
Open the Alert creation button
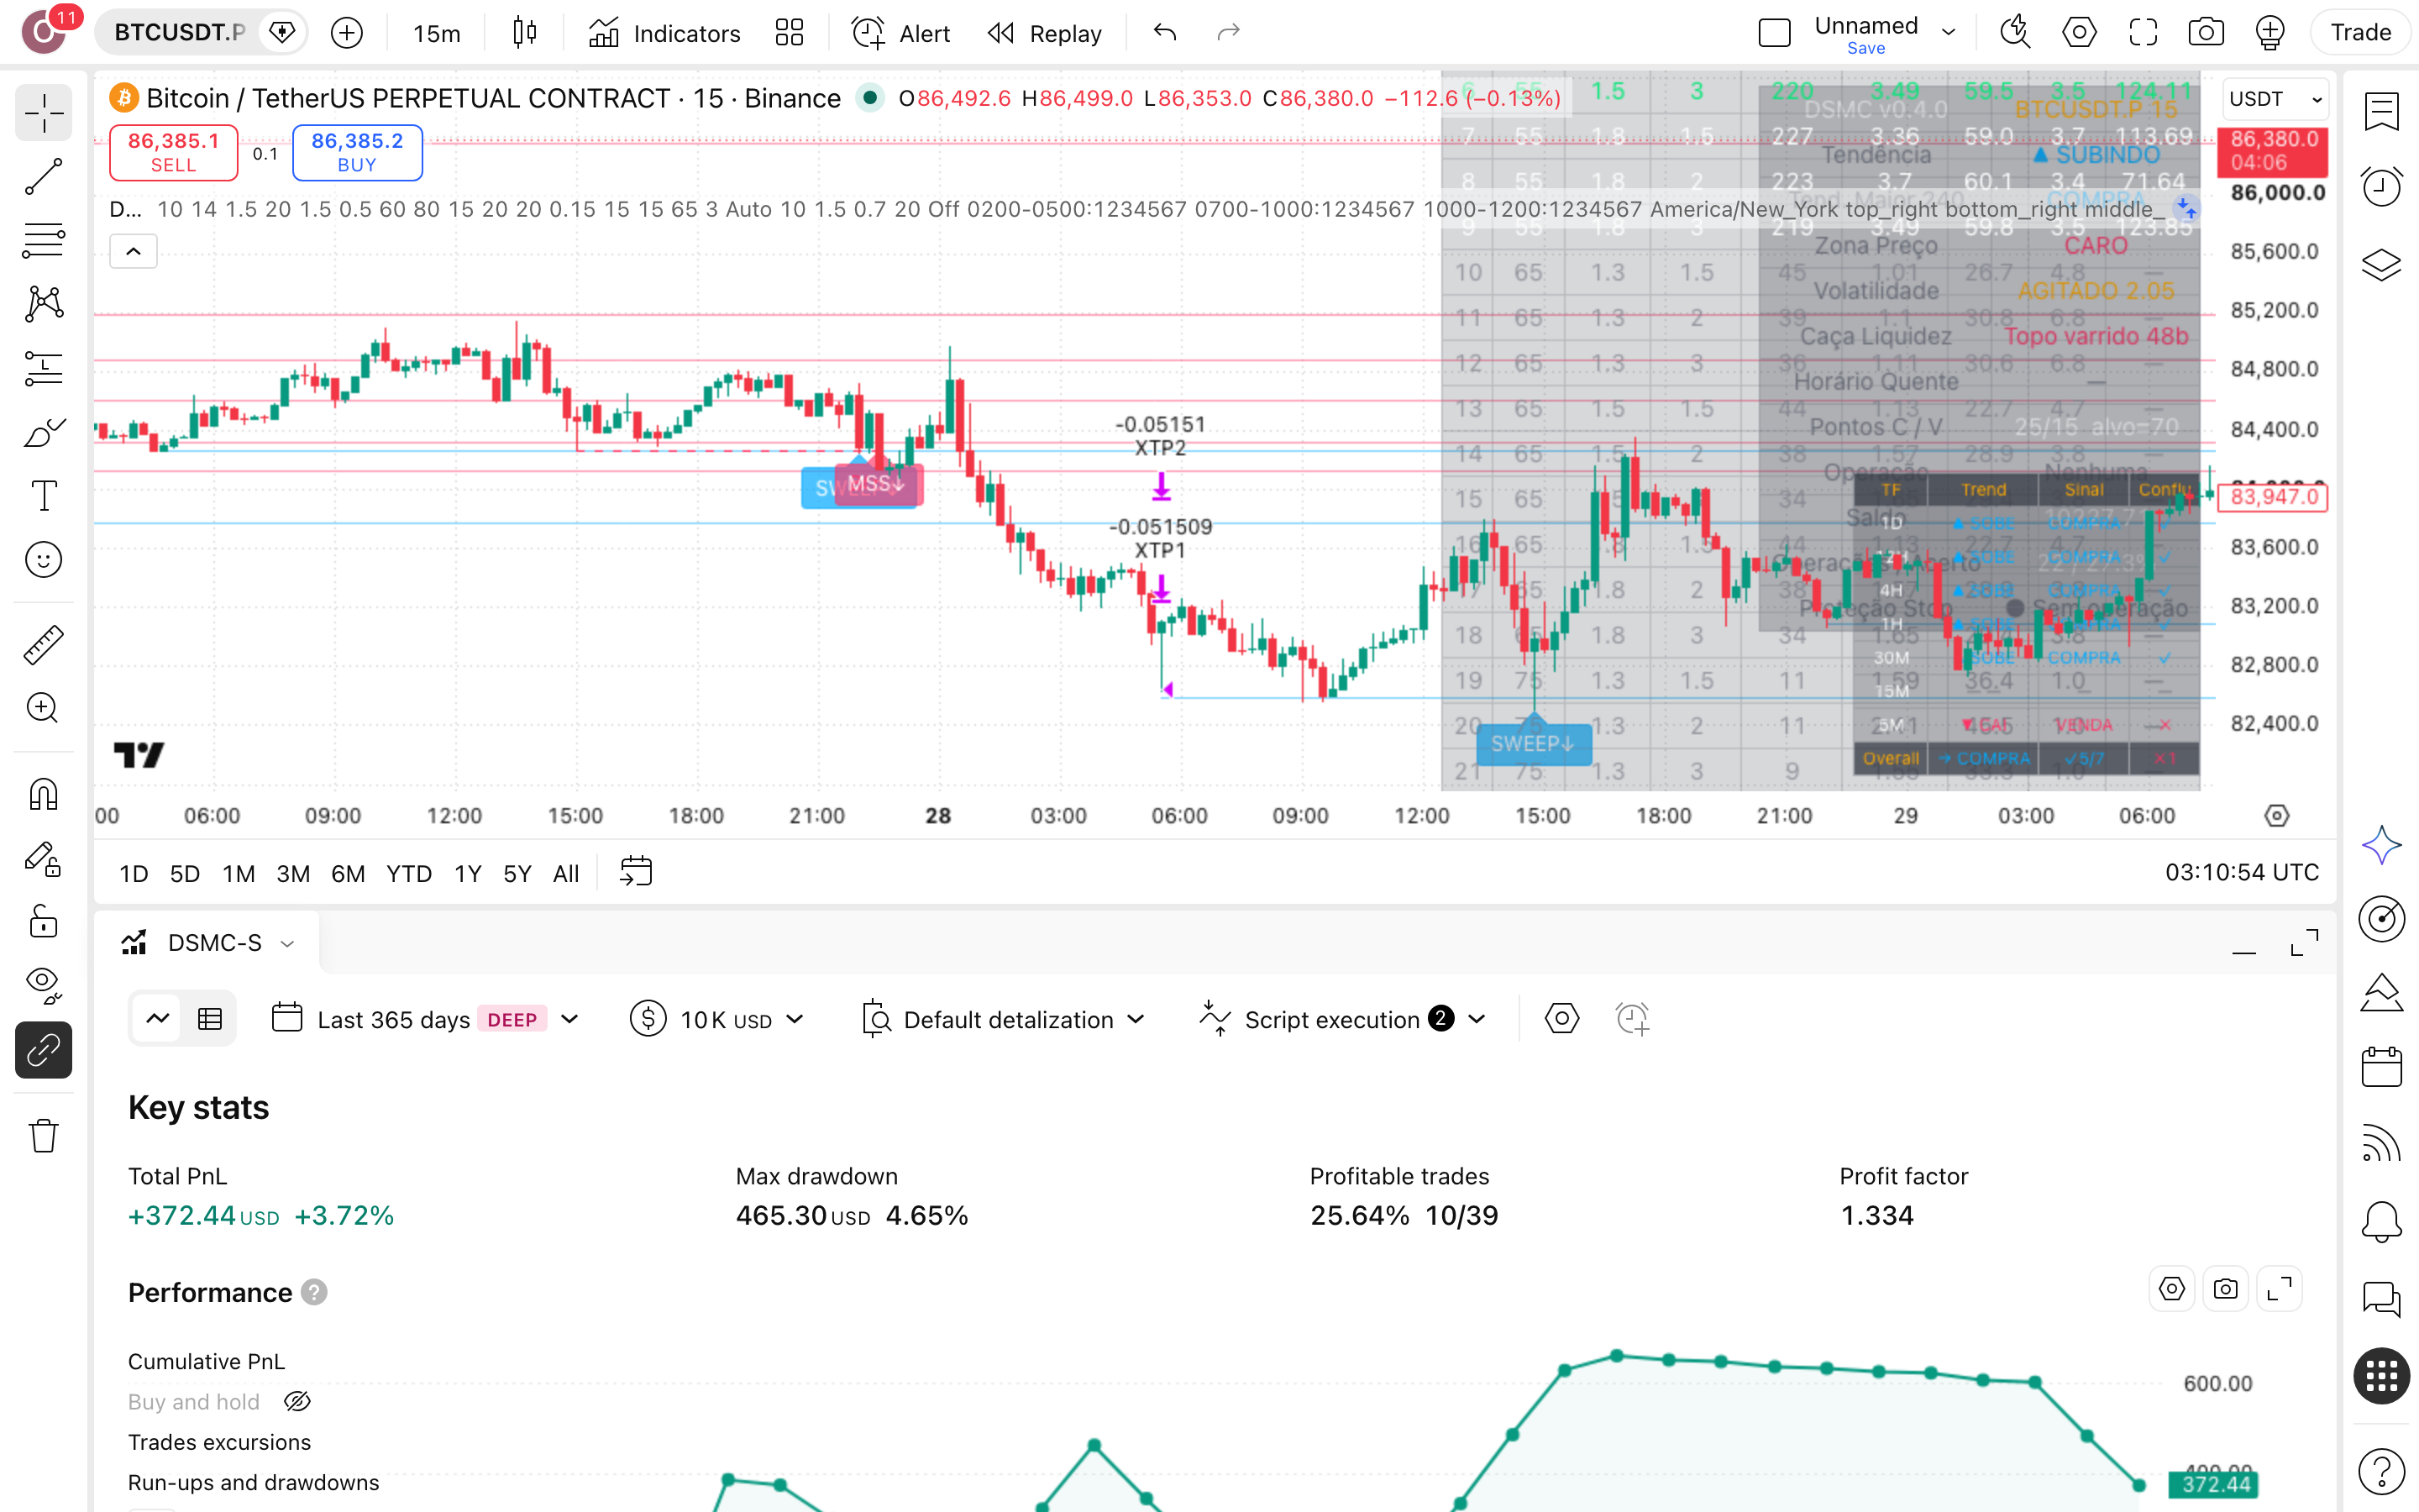900,33
